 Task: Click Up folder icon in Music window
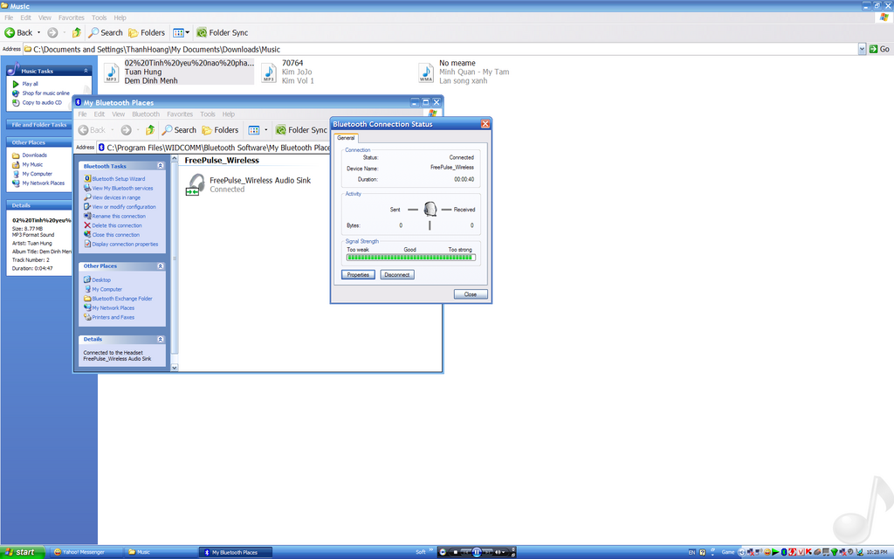[x=76, y=32]
